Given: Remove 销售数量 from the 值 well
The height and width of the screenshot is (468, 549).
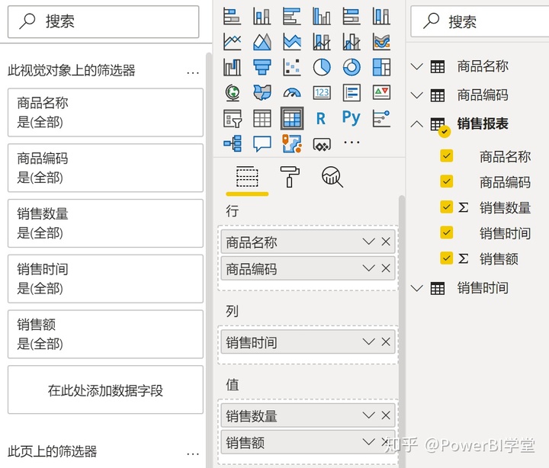Looking at the screenshot, I should tap(386, 415).
